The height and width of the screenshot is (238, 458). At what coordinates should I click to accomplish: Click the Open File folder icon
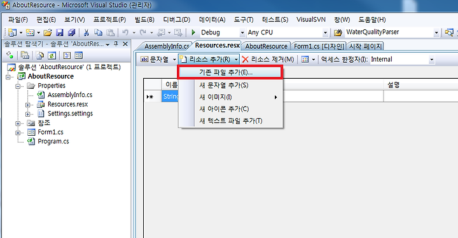48,32
